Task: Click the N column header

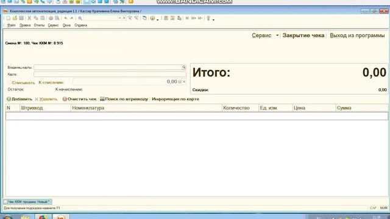Action: [13, 108]
